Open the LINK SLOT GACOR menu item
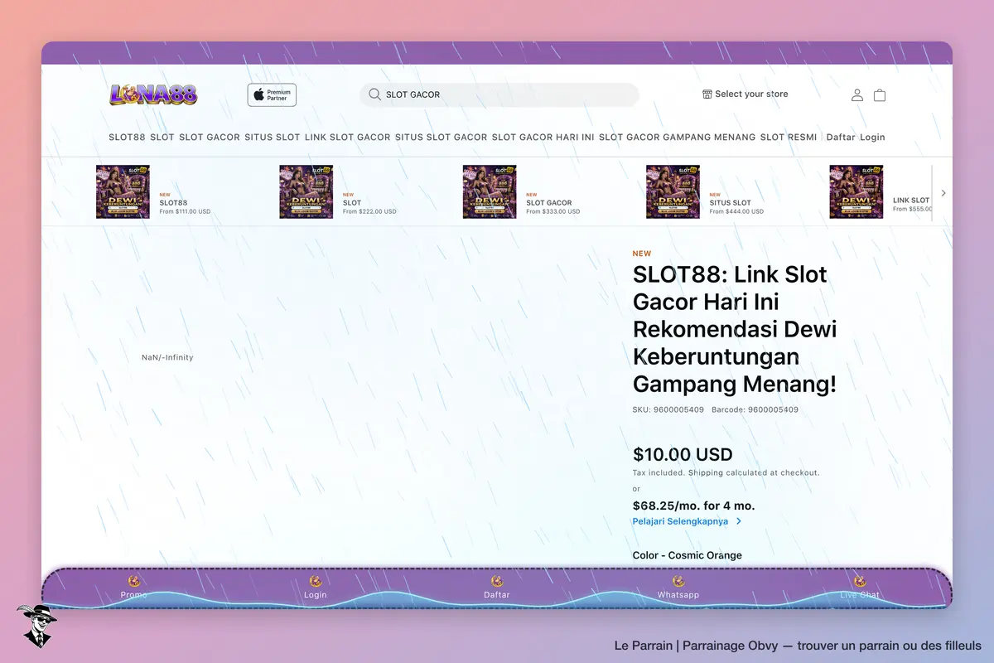This screenshot has height=663, width=994. point(348,138)
